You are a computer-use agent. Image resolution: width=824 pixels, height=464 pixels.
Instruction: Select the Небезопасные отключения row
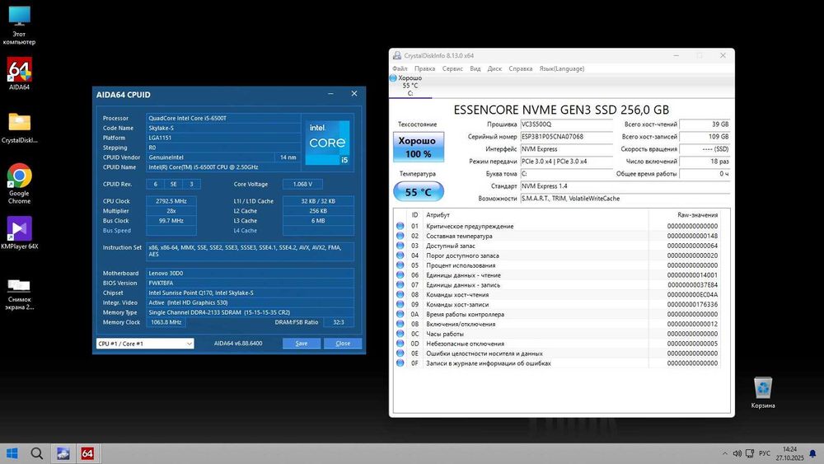coord(557,344)
